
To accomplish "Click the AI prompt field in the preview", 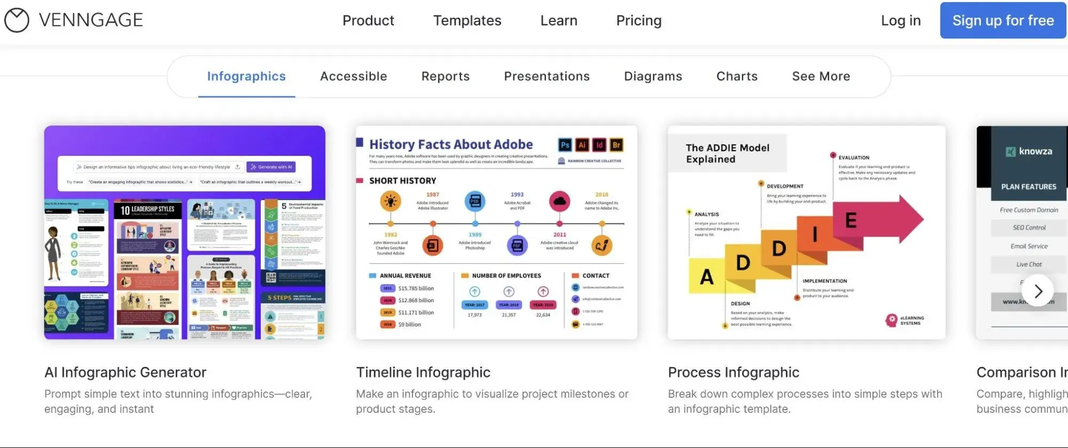I will tap(159, 167).
